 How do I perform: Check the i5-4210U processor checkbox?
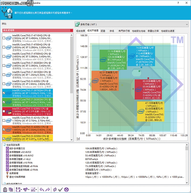point(4,120)
